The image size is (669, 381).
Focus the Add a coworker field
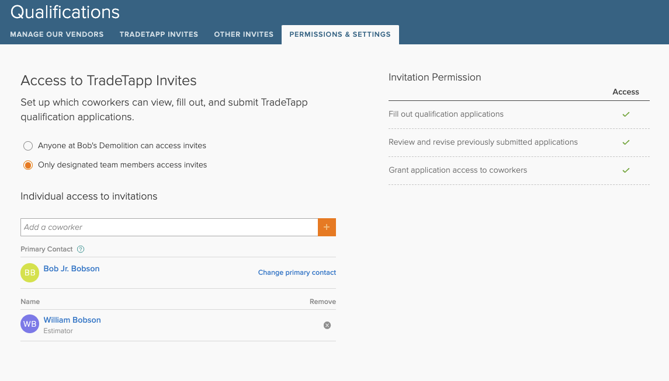coord(169,227)
